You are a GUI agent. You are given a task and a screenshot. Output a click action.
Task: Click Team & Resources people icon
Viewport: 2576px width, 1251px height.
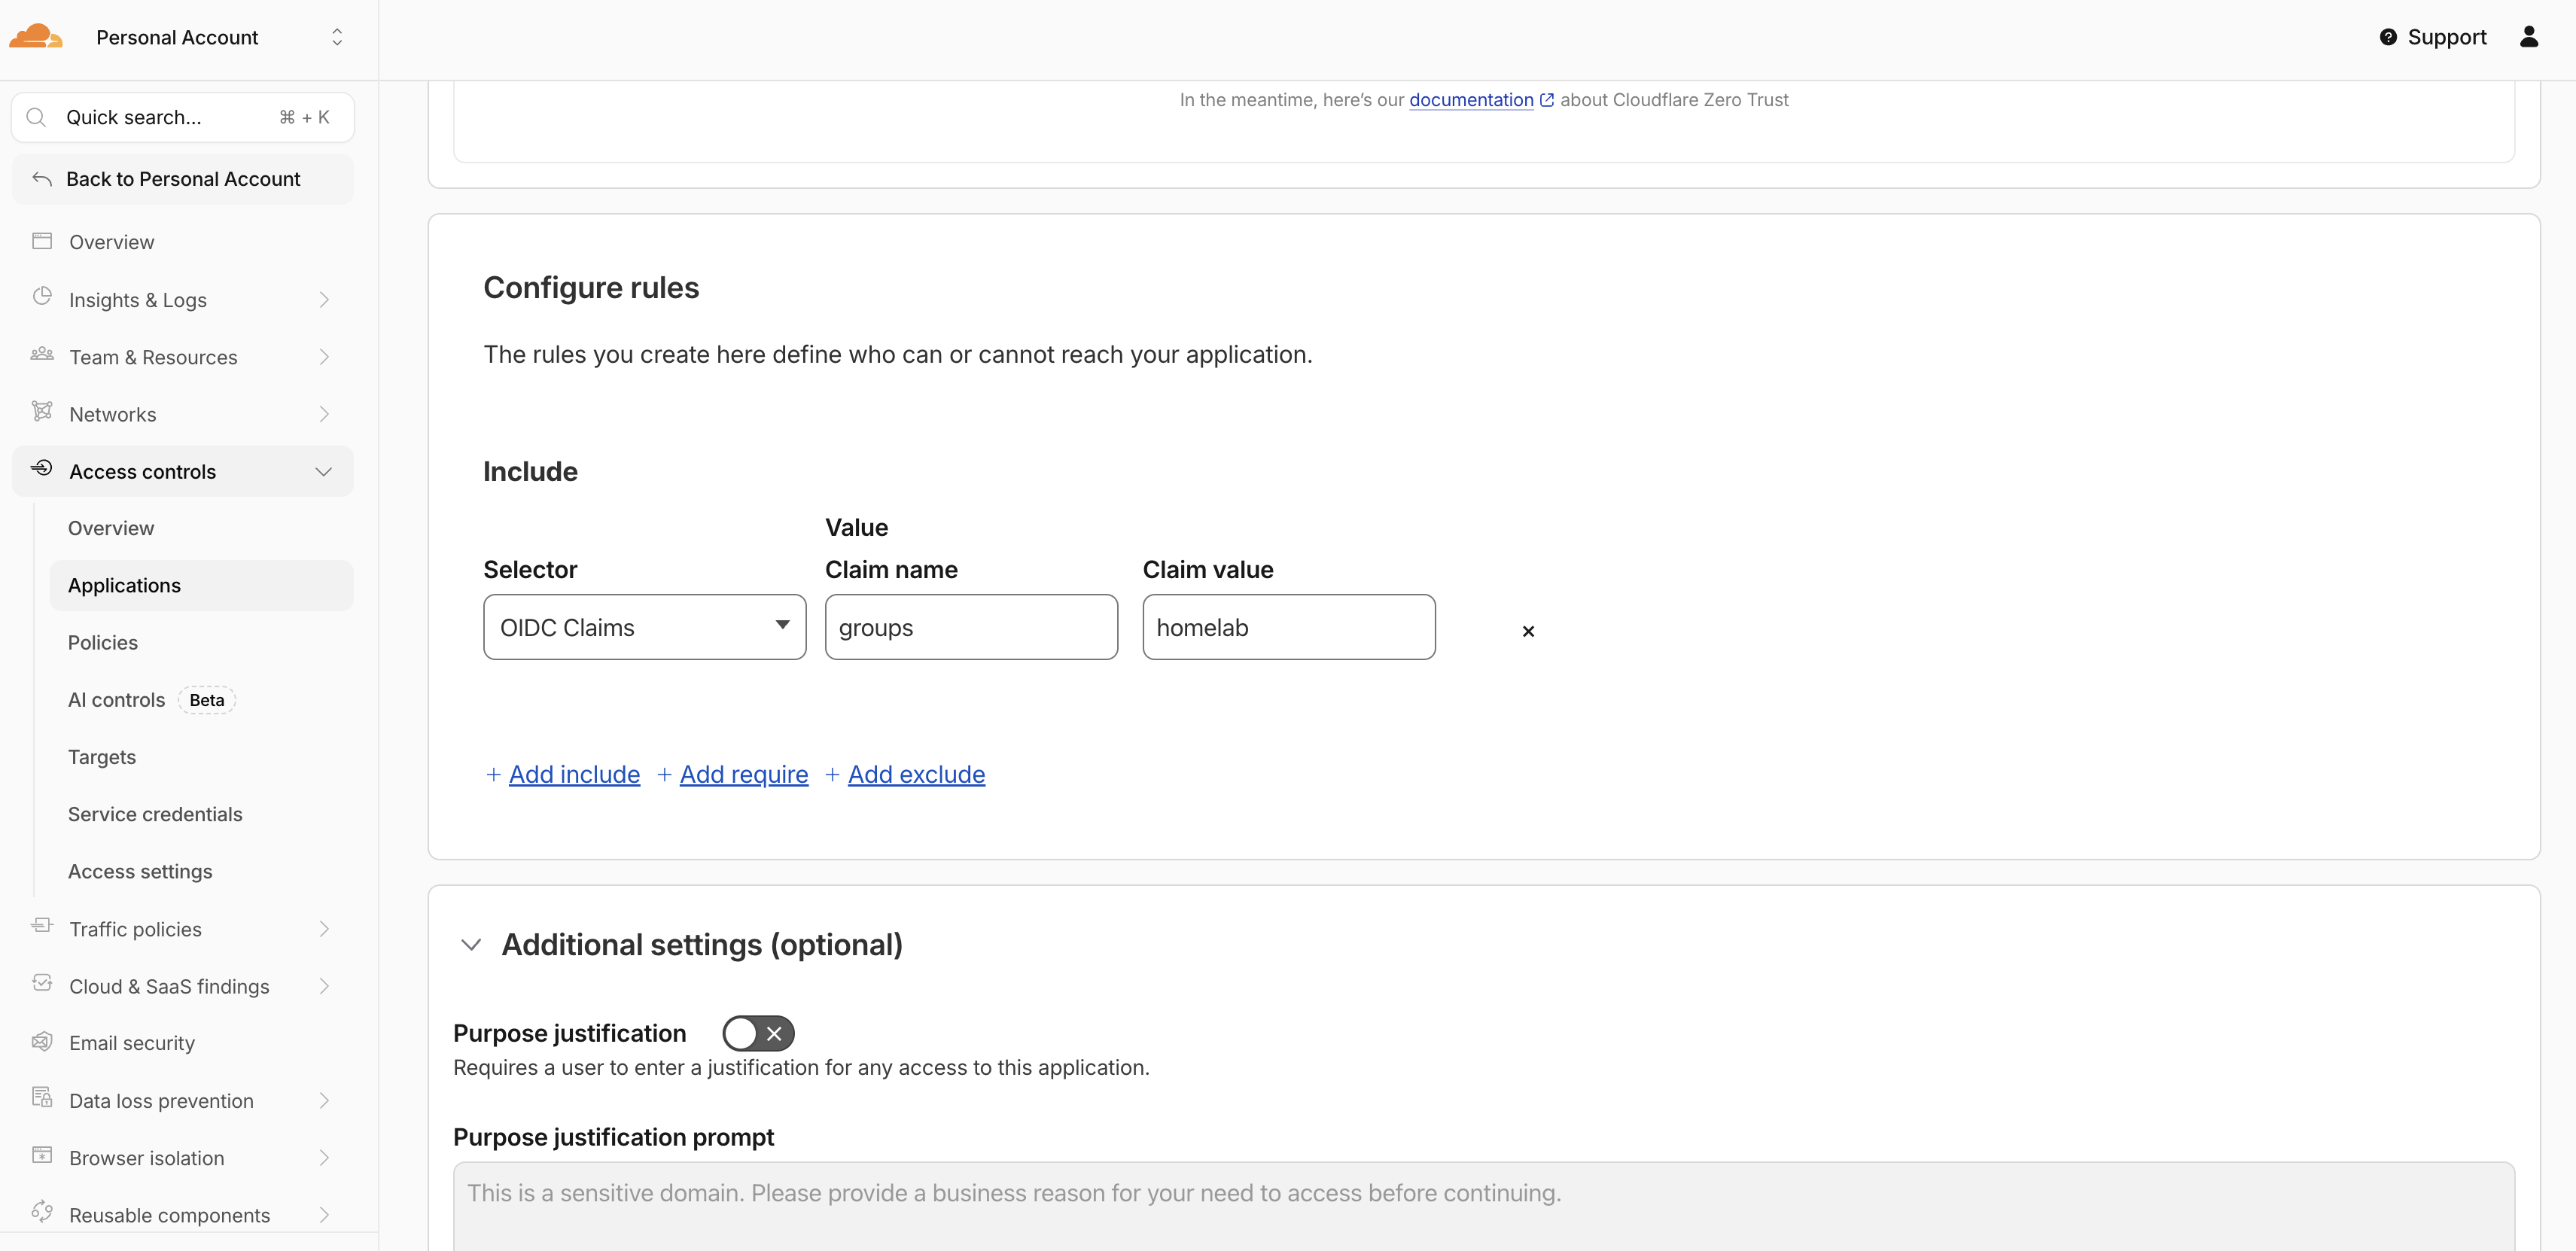click(x=42, y=354)
